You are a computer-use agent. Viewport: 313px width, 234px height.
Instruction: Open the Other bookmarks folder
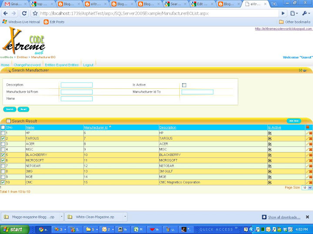295,22
